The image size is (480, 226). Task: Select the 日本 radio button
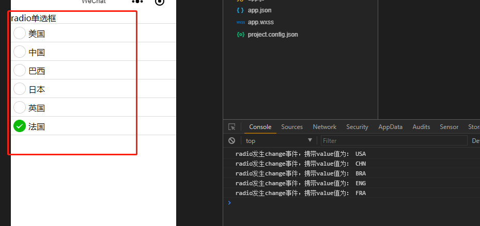point(20,89)
